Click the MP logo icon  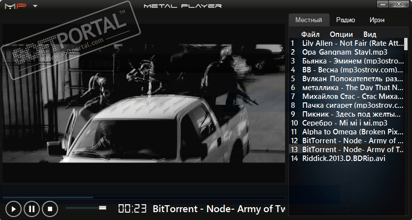[x=16, y=6]
